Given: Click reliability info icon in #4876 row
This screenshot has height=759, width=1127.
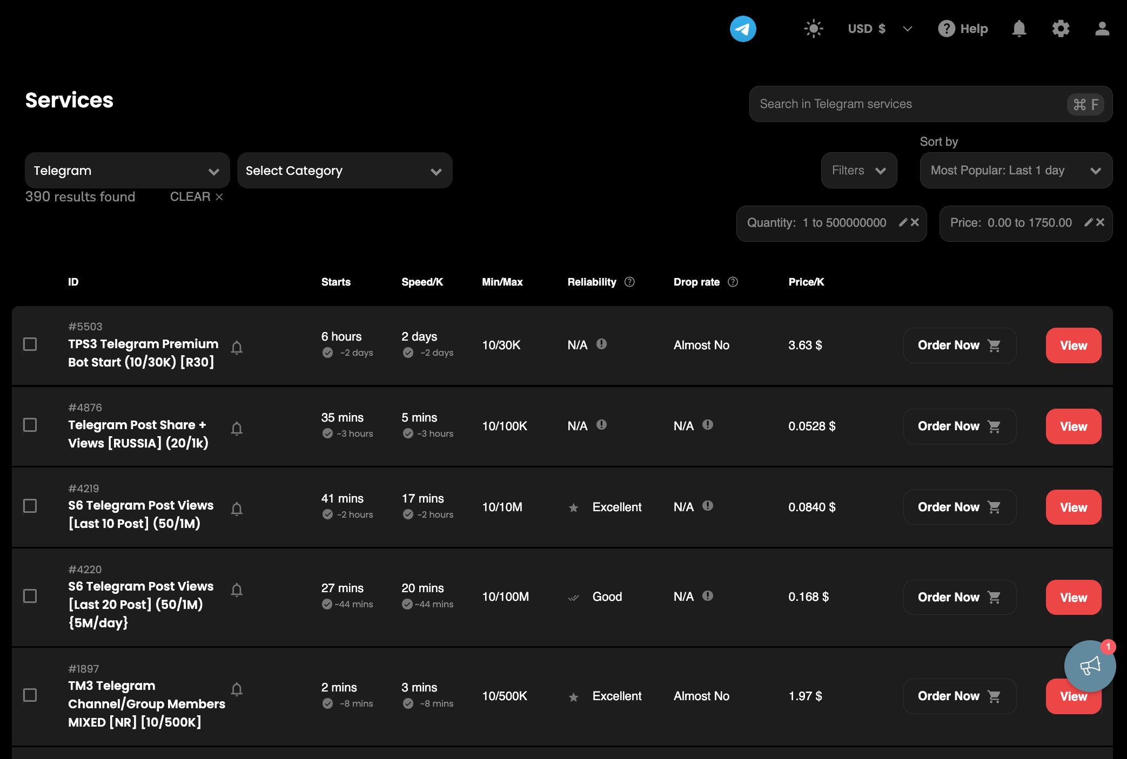Looking at the screenshot, I should click(x=601, y=425).
